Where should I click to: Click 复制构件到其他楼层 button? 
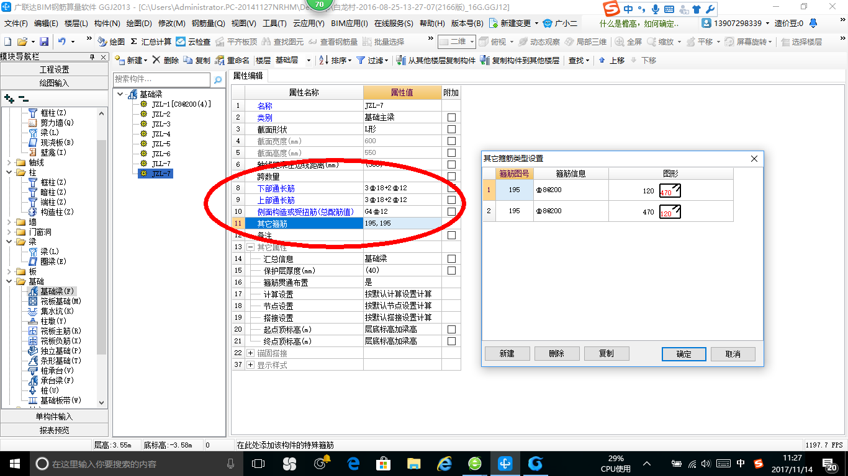click(x=520, y=60)
